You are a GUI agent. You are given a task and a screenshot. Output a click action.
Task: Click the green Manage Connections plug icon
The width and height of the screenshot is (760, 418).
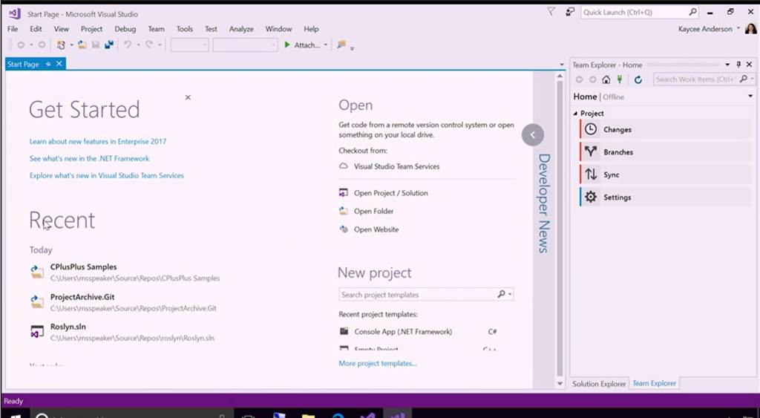pos(620,79)
